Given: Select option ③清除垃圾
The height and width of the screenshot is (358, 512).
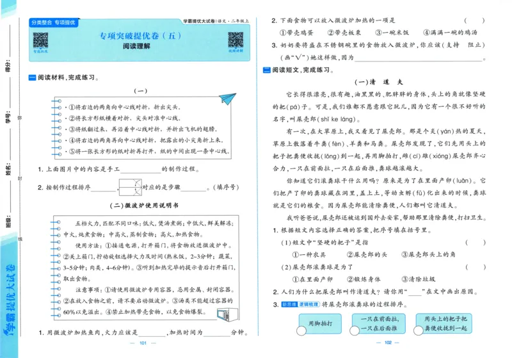Looking at the screenshot, I should 419,280.
